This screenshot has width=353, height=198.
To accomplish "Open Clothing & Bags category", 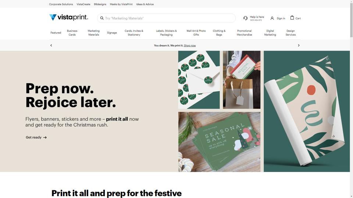I will pyautogui.click(x=219, y=33).
